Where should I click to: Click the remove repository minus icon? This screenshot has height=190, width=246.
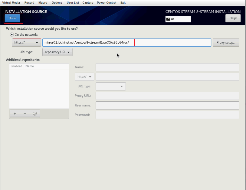tap(25, 114)
